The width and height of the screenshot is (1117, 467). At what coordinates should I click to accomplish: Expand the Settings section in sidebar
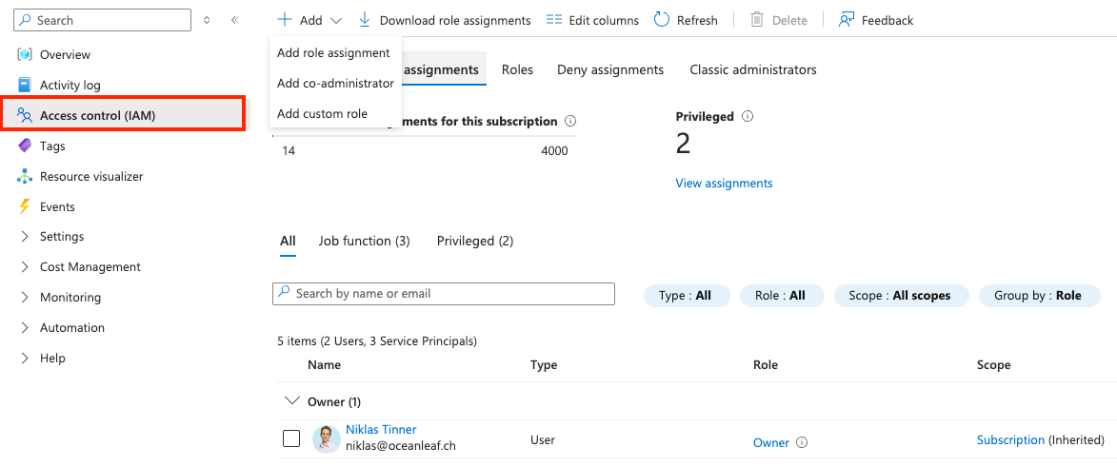click(x=25, y=237)
